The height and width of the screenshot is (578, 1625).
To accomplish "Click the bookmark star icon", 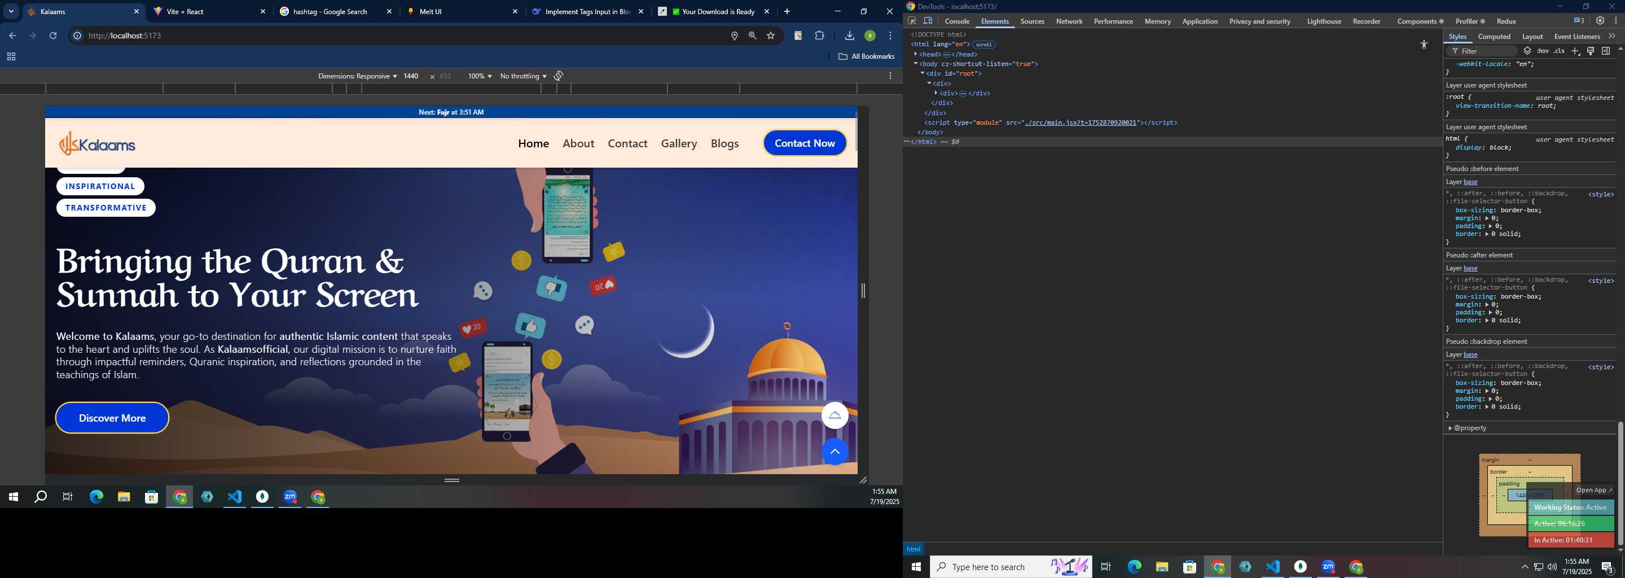I will pos(771,36).
